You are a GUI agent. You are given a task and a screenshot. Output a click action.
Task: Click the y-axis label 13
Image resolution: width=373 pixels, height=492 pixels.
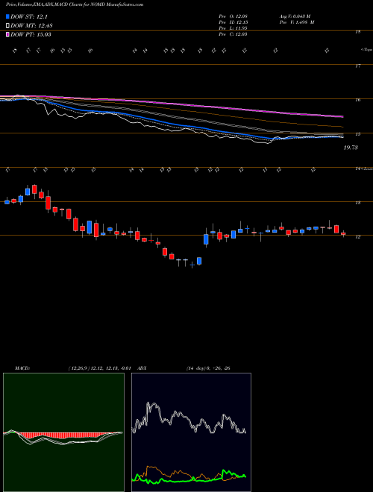coord(358,203)
